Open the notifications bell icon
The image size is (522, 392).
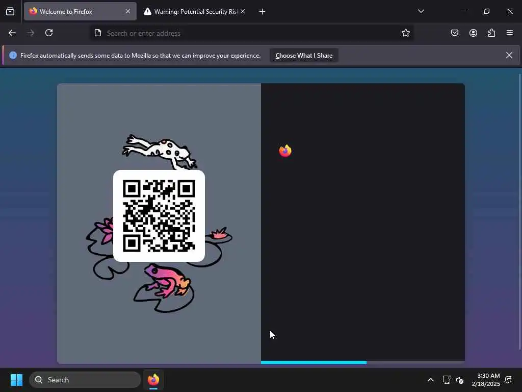point(508,380)
